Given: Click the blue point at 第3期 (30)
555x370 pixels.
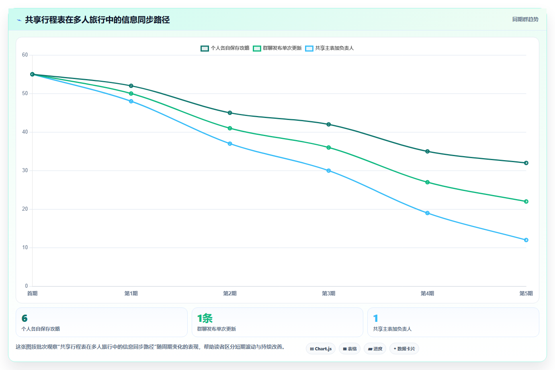Looking at the screenshot, I should (x=329, y=171).
